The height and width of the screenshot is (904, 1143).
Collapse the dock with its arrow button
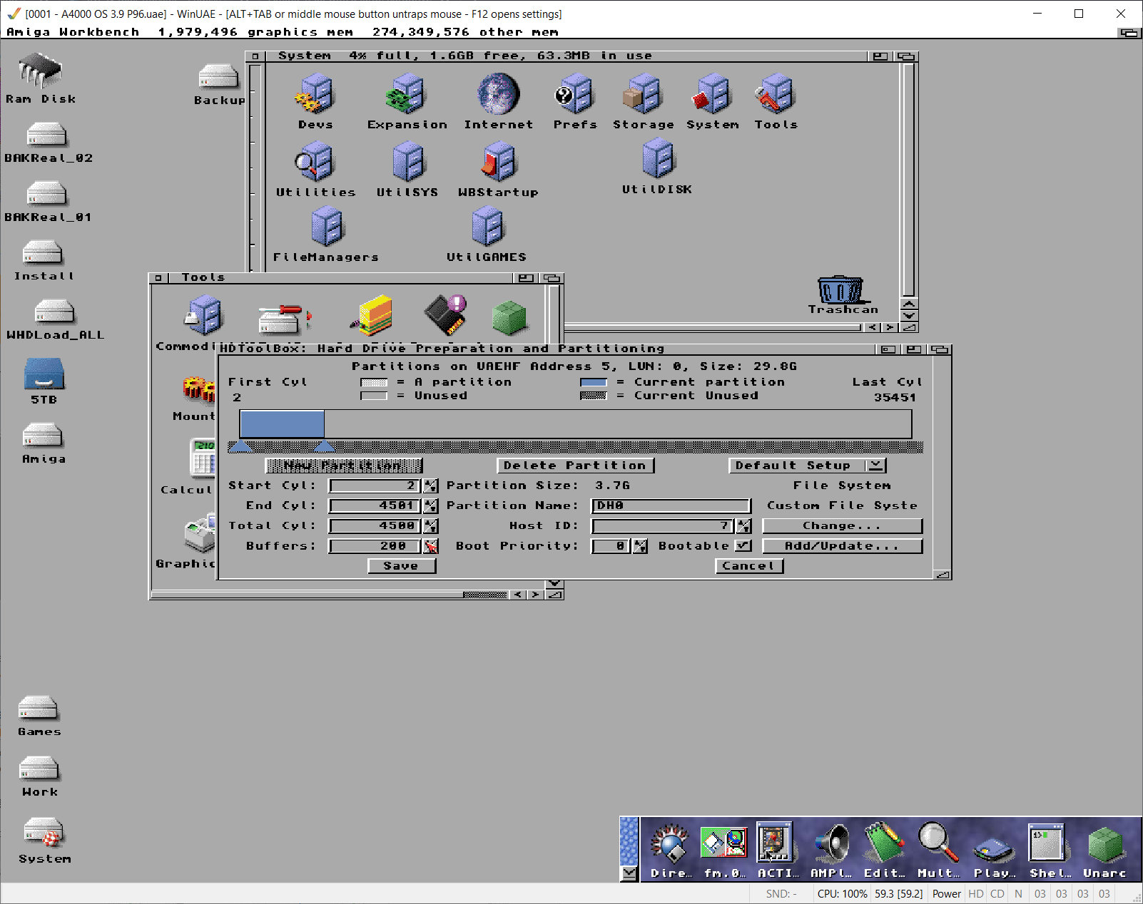[x=629, y=873]
